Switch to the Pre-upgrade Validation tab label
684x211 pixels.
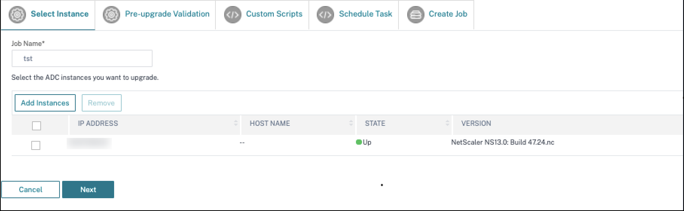tap(167, 14)
